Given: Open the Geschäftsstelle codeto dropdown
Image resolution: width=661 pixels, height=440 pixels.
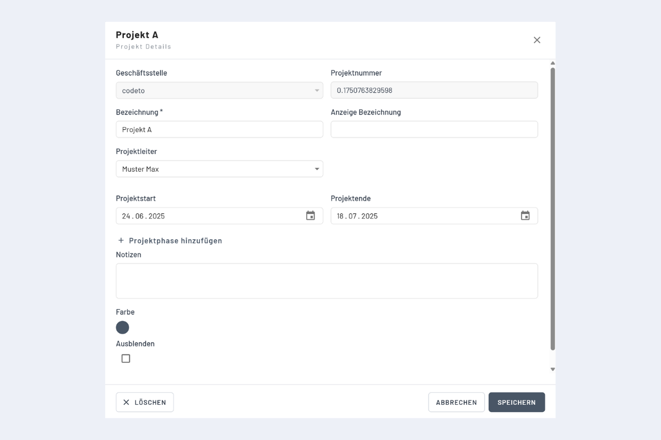Looking at the screenshot, I should (x=219, y=91).
